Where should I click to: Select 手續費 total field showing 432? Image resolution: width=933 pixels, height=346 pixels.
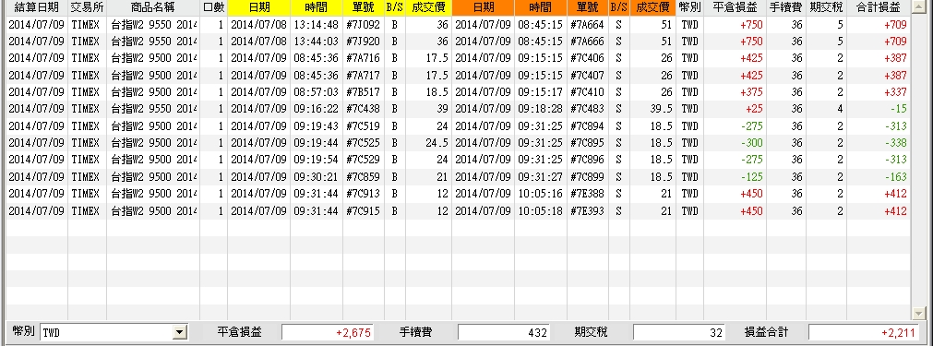click(x=504, y=332)
